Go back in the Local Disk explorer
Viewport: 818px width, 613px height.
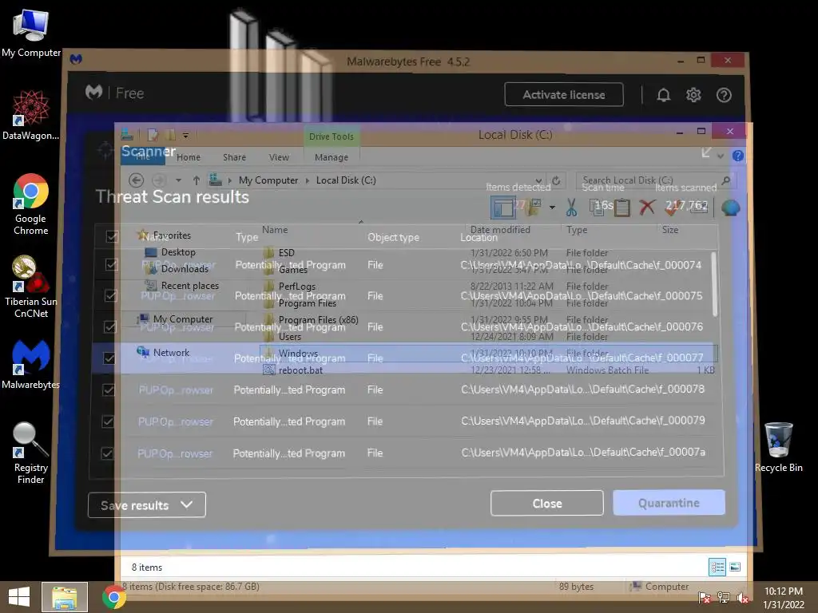coord(136,180)
